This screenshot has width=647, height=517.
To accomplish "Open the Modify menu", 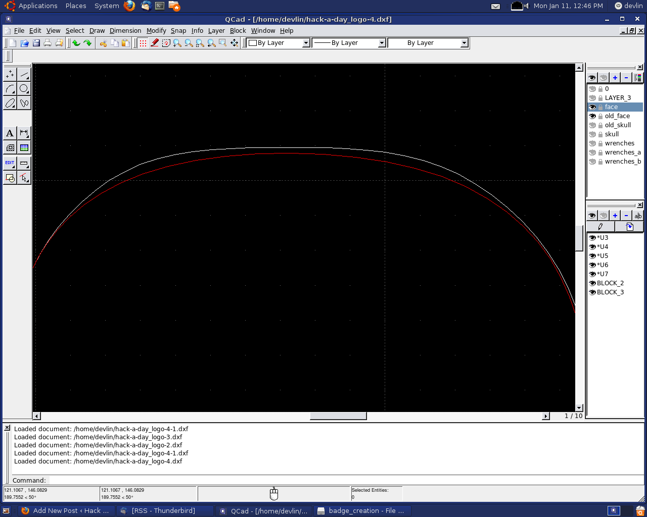I will point(156,31).
